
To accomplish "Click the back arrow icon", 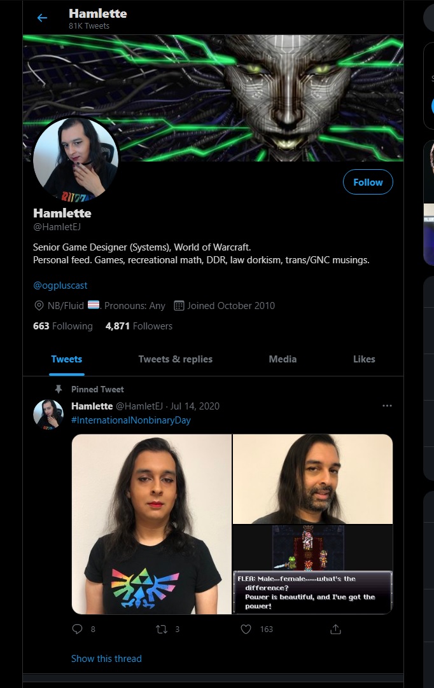I will [x=42, y=18].
